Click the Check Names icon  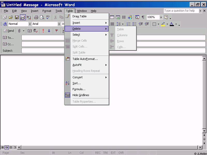click(36, 31)
